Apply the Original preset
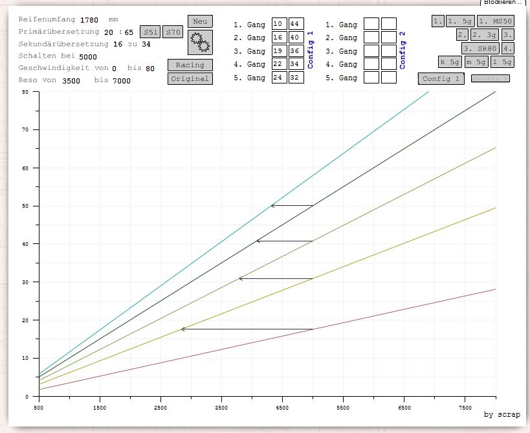Screen dimensions: 530x433 click(190, 78)
